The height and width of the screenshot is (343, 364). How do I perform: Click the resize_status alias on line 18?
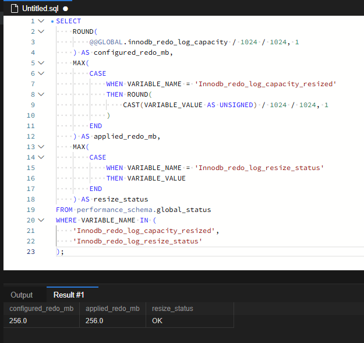[121, 199]
